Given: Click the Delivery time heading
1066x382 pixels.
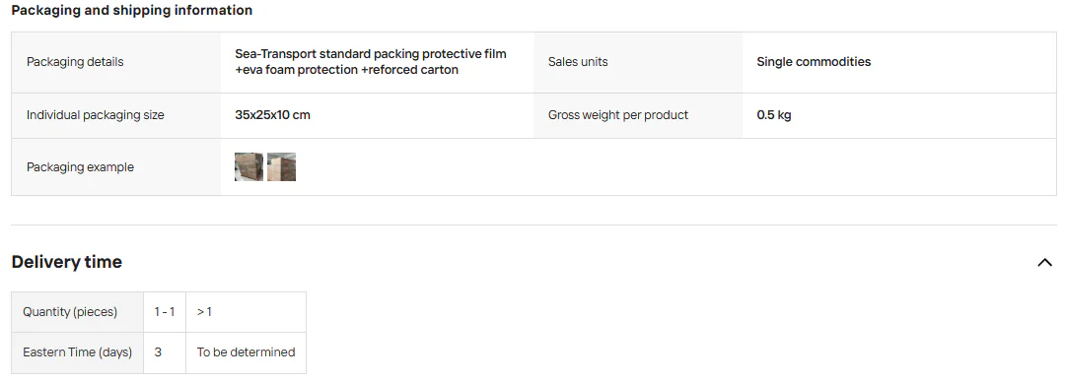Looking at the screenshot, I should pyautogui.click(x=67, y=262).
